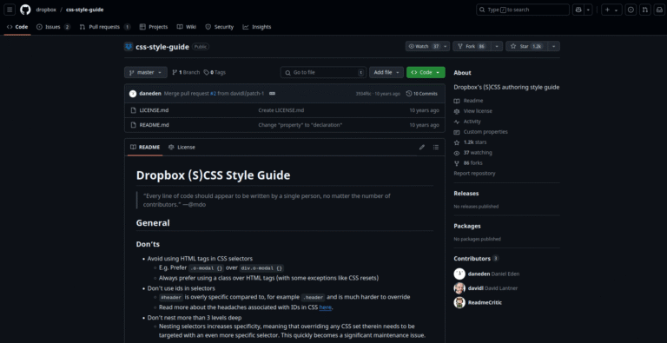Click the Dropbox repository avatar icon
667x343 pixels.
129,47
